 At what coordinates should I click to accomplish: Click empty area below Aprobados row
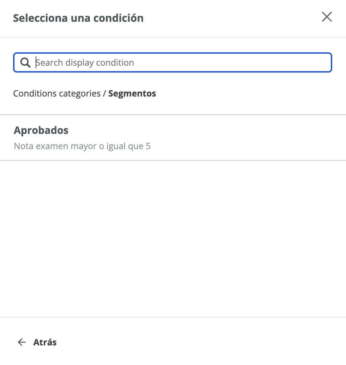173,236
